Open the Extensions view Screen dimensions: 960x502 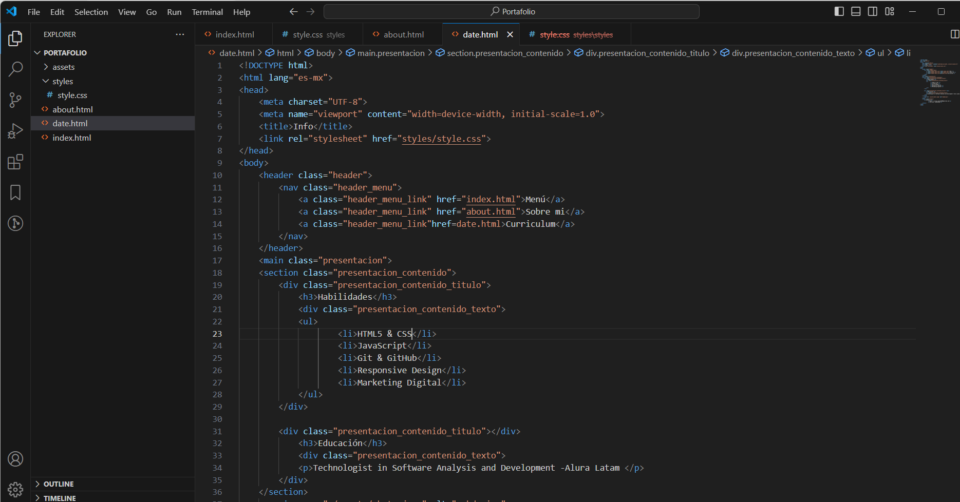15,162
